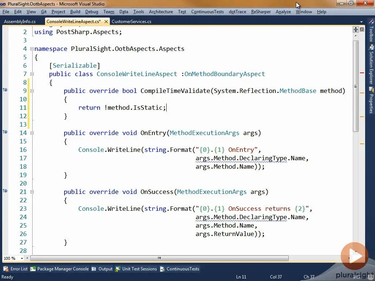
Task: Click the horizontal scrollbar left arrow
Action: point(27,258)
